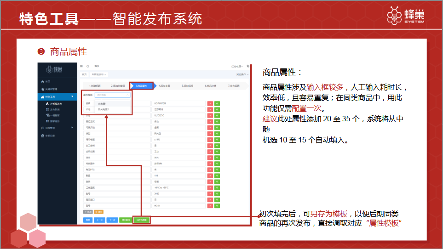Viewport: 443px width, 249px height.
Task: Open 一键搬家 in the sidebar
Action: click(55, 115)
